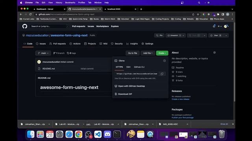
Task: Edit About section gear icon
Action: click(x=214, y=52)
